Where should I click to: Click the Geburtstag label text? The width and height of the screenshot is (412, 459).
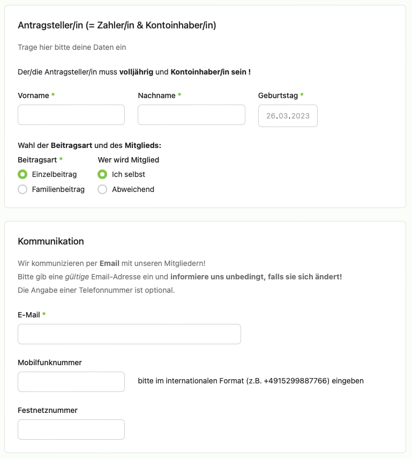pos(278,96)
